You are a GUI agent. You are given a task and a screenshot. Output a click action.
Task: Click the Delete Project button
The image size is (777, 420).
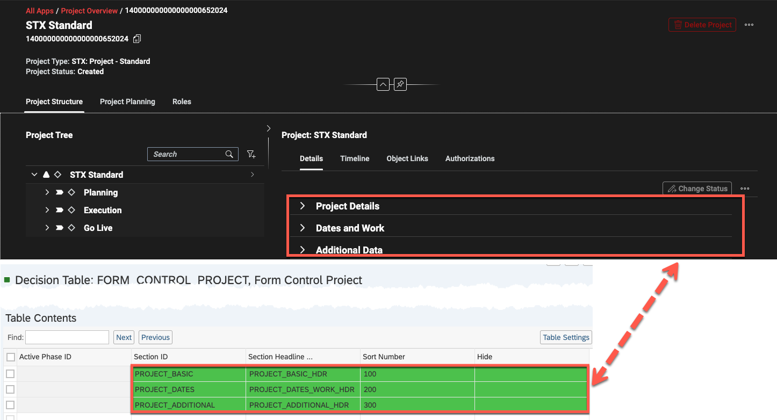[702, 25]
